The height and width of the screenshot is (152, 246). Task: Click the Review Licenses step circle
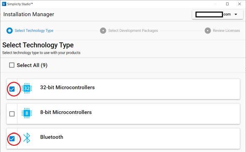coord(208,31)
